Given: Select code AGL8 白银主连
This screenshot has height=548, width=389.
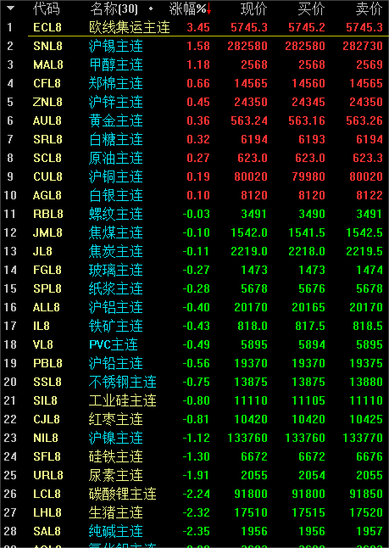Looking at the screenshot, I should click(x=195, y=195).
